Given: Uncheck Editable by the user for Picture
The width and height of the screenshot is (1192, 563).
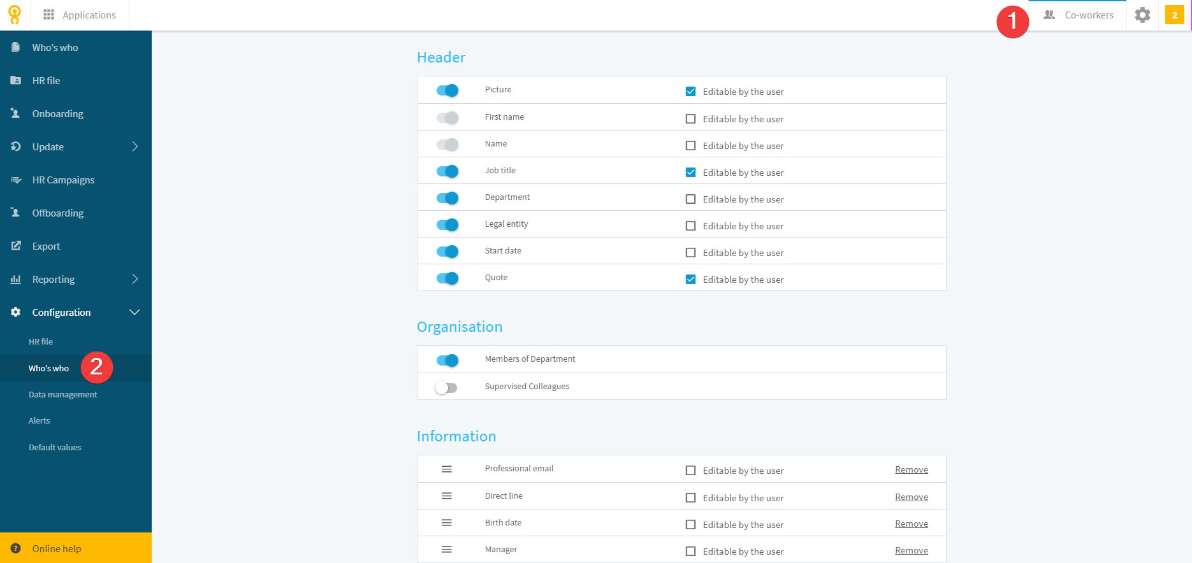Looking at the screenshot, I should 690,91.
